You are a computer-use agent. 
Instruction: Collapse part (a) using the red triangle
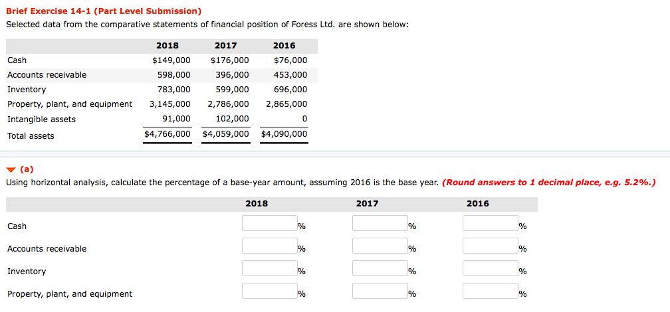(13, 170)
